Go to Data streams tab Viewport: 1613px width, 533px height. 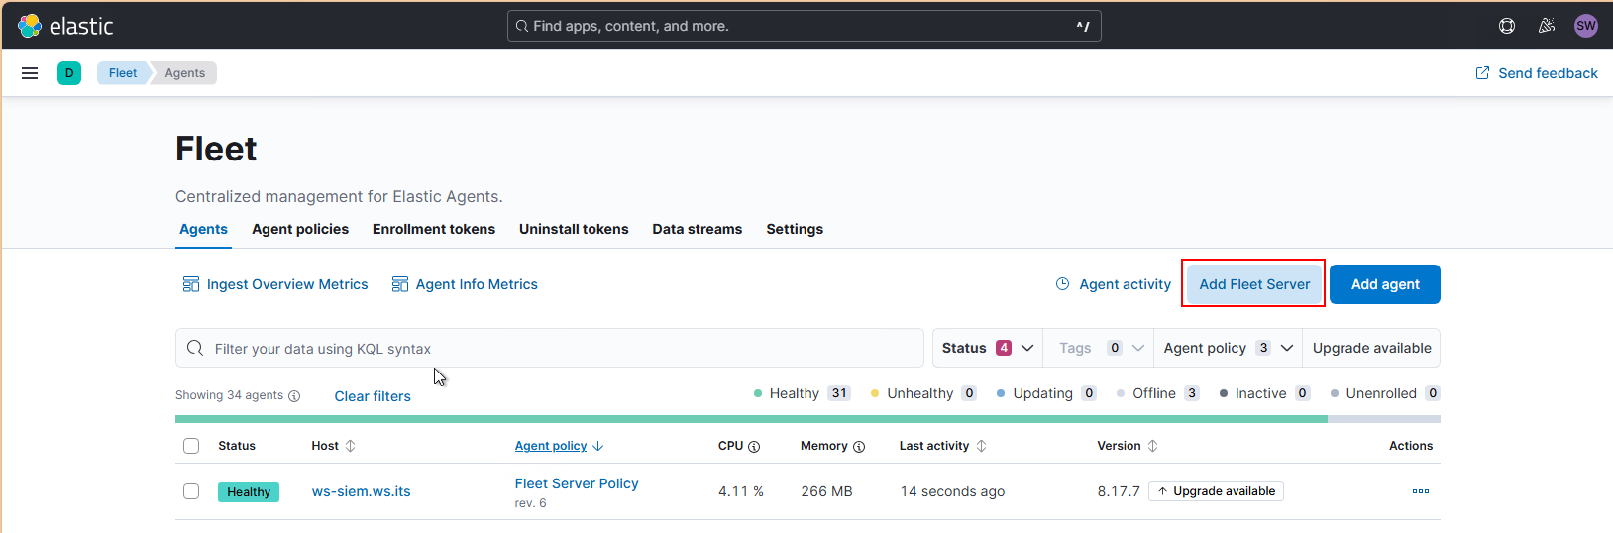(x=698, y=229)
